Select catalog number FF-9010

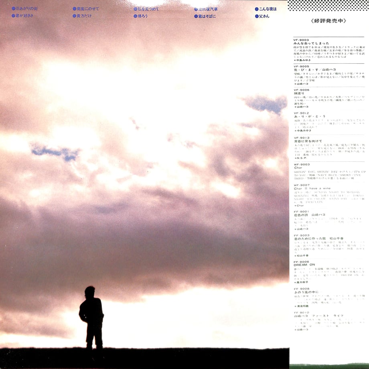tap(302, 312)
